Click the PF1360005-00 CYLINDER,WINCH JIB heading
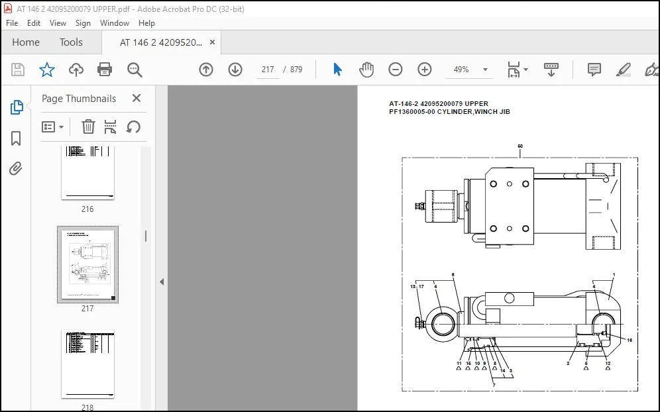The width and height of the screenshot is (660, 412). pos(449,112)
